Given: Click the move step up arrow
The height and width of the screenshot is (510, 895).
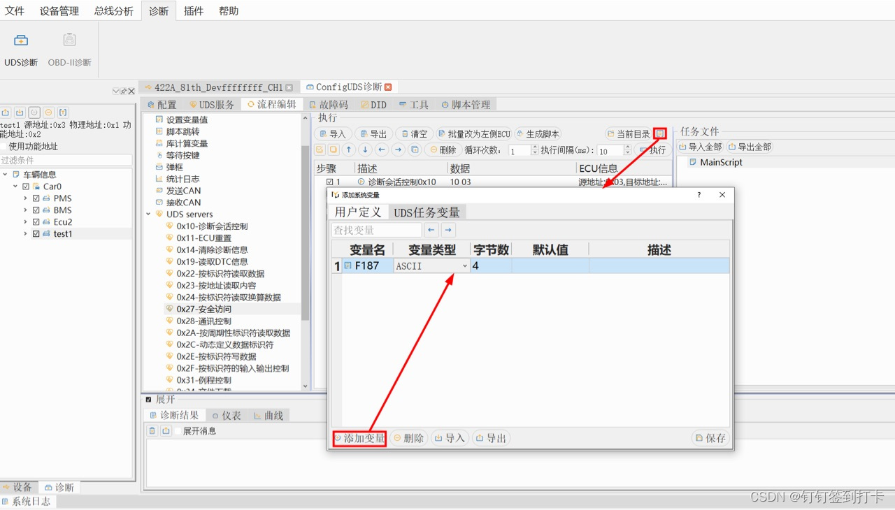Looking at the screenshot, I should (349, 150).
